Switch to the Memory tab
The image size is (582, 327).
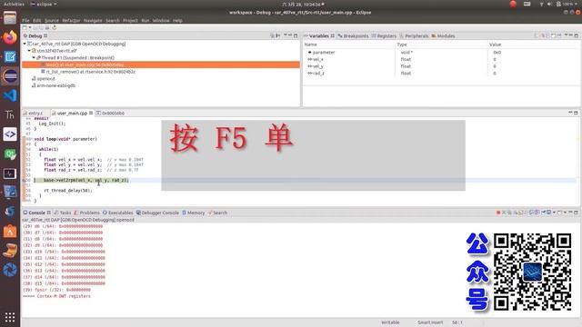(x=194, y=213)
